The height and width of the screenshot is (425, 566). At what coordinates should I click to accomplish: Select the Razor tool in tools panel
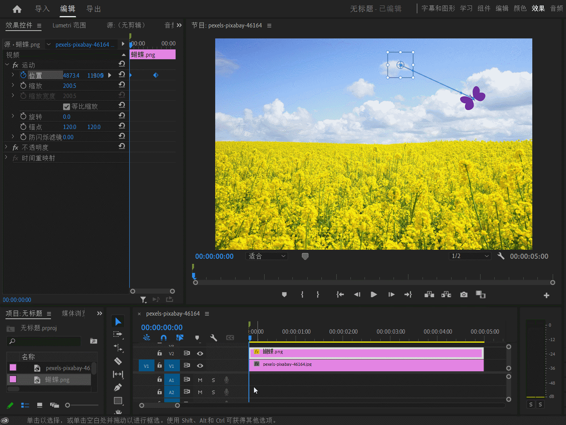click(x=118, y=361)
